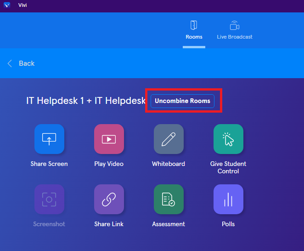The width and height of the screenshot is (304, 251).
Task: Click the Polls text label
Action: (228, 224)
